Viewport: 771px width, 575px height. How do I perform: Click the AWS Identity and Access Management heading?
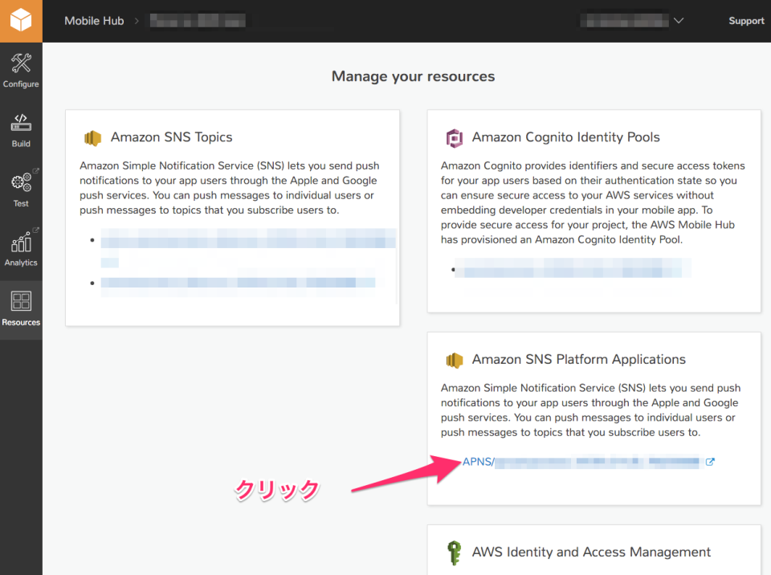point(590,552)
